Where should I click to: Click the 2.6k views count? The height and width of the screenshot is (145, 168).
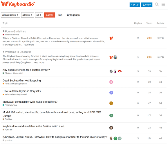(149, 57)
